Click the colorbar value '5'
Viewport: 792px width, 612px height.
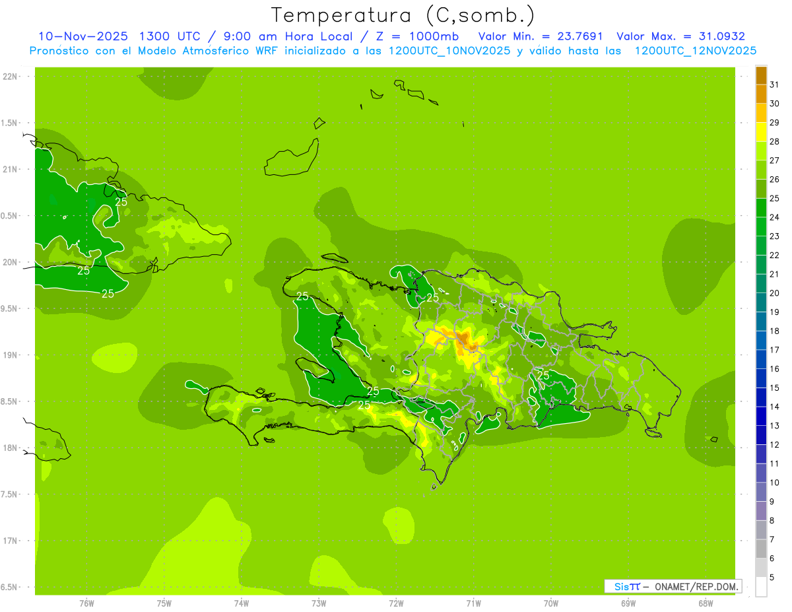pyautogui.click(x=772, y=577)
